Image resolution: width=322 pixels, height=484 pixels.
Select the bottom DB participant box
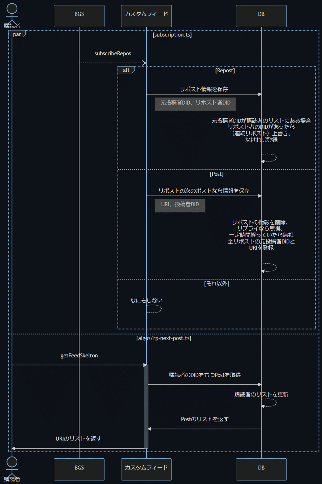pyautogui.click(x=261, y=469)
